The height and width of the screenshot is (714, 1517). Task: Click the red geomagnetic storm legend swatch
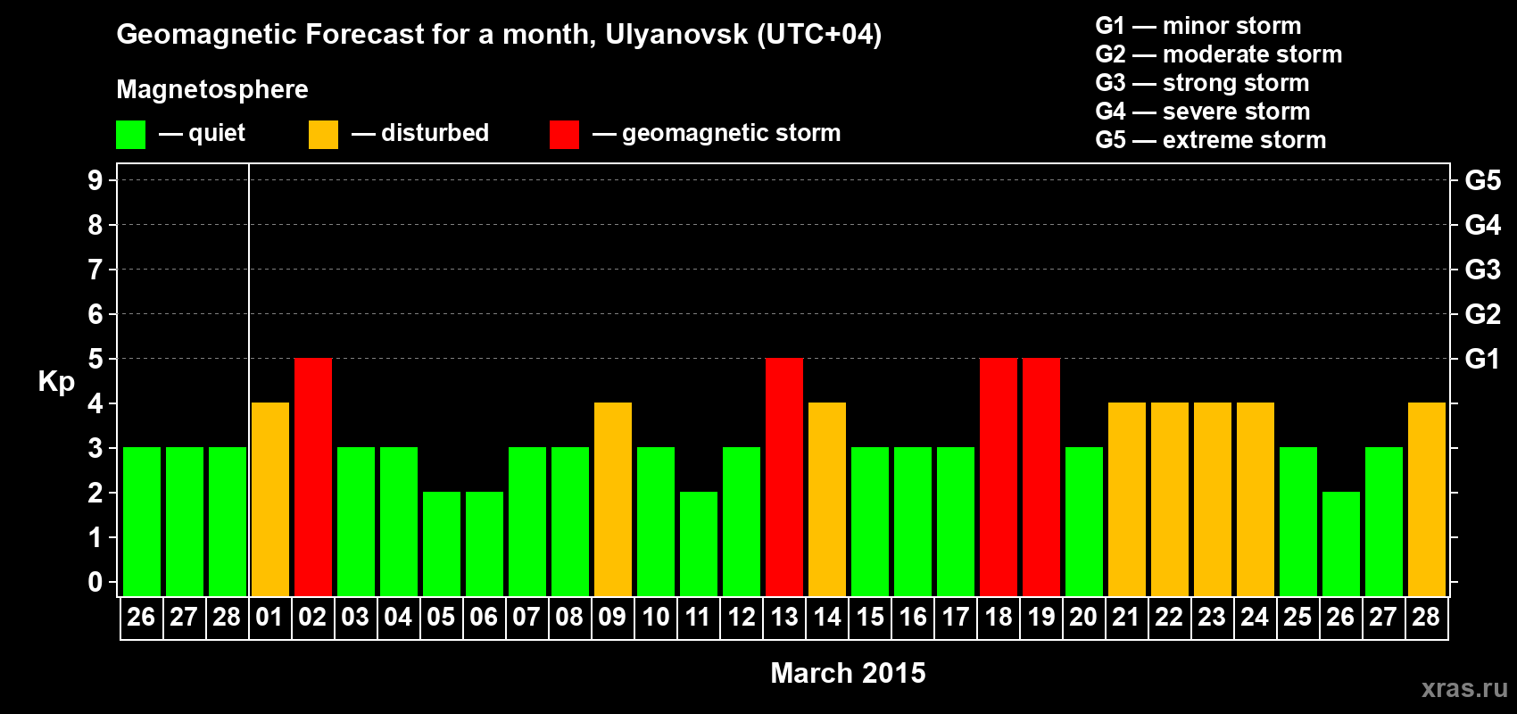point(564,135)
